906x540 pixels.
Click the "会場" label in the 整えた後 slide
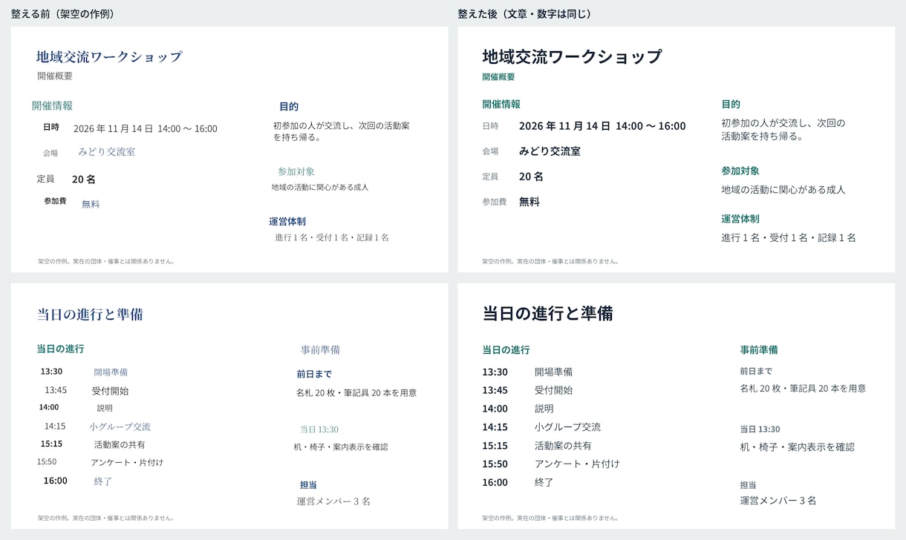click(x=490, y=151)
